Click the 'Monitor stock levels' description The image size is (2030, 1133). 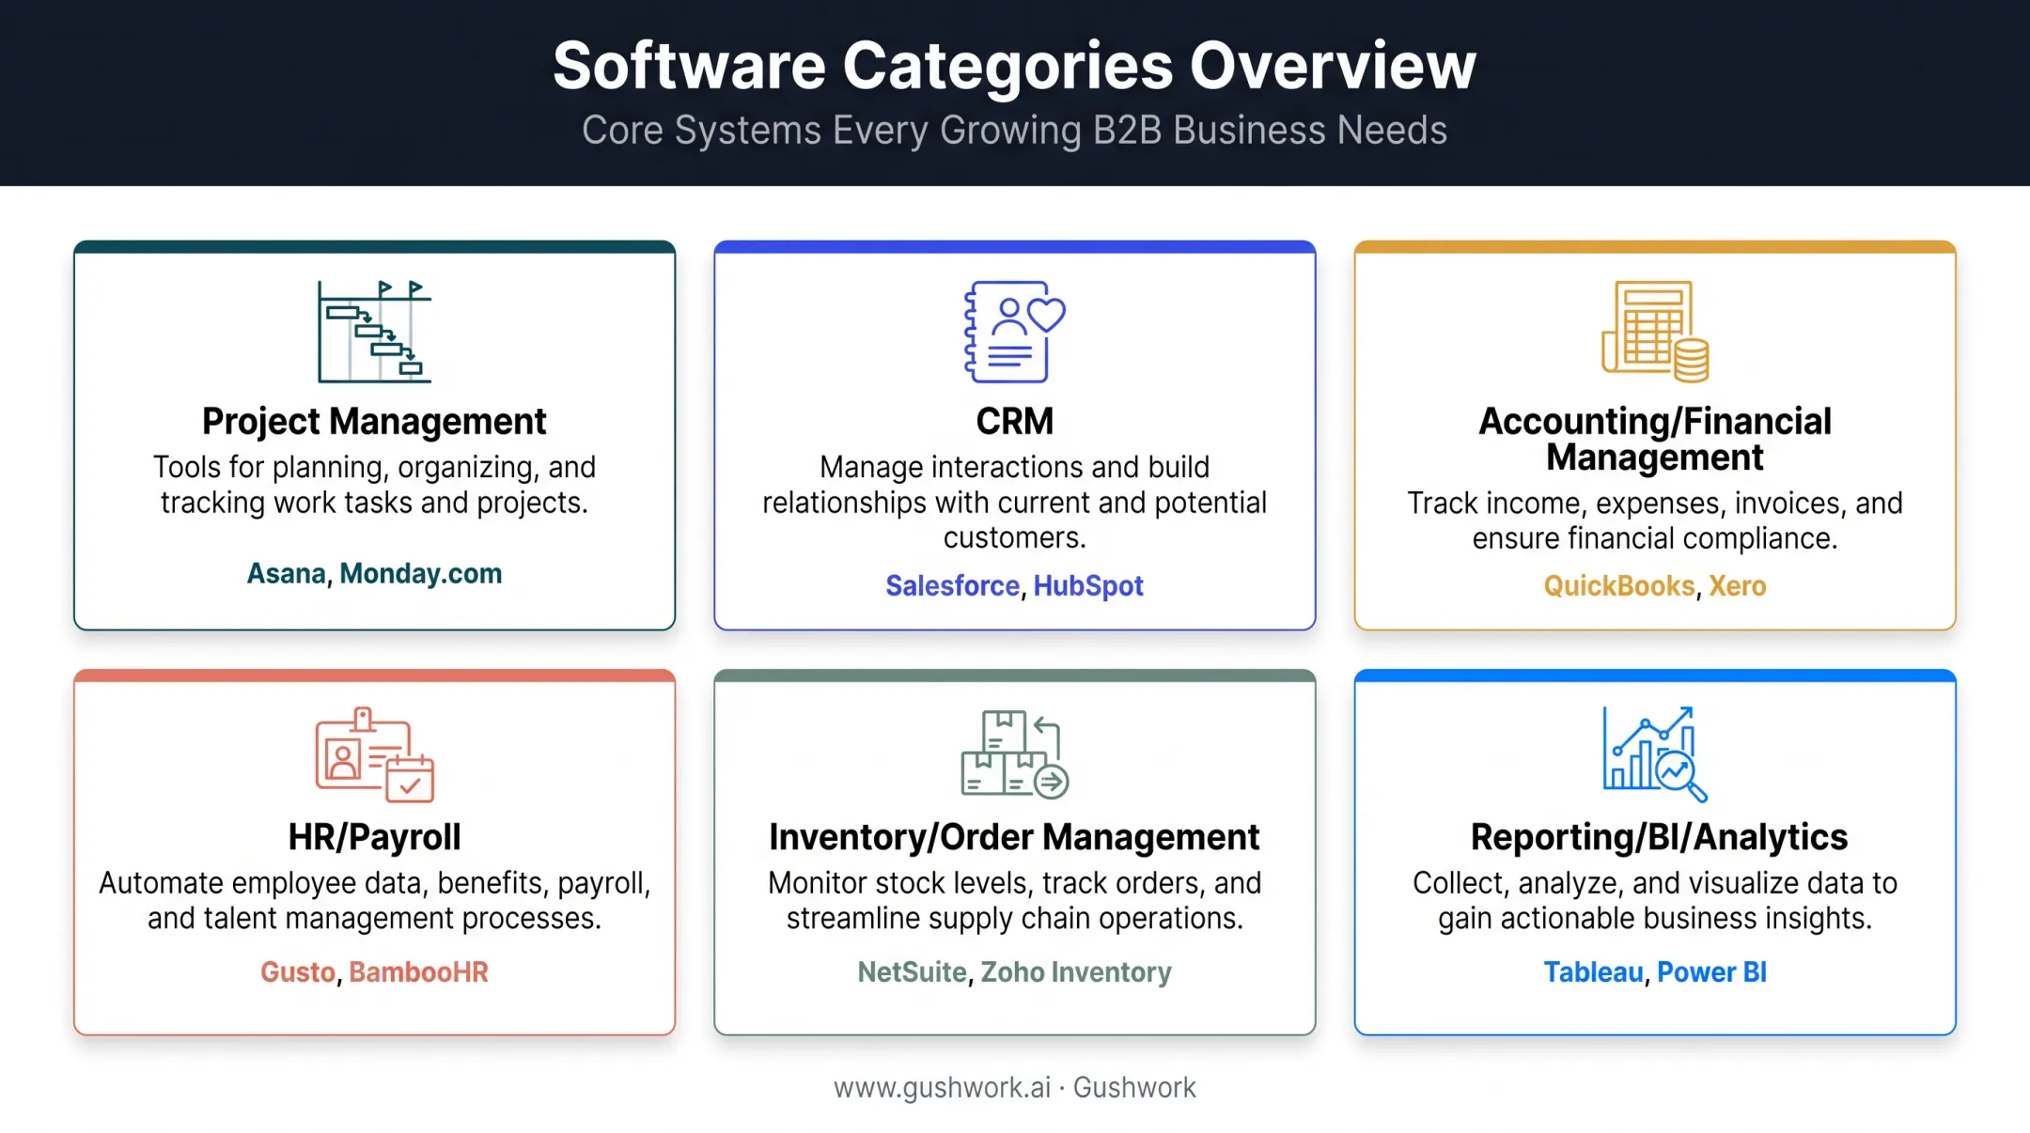(1014, 900)
